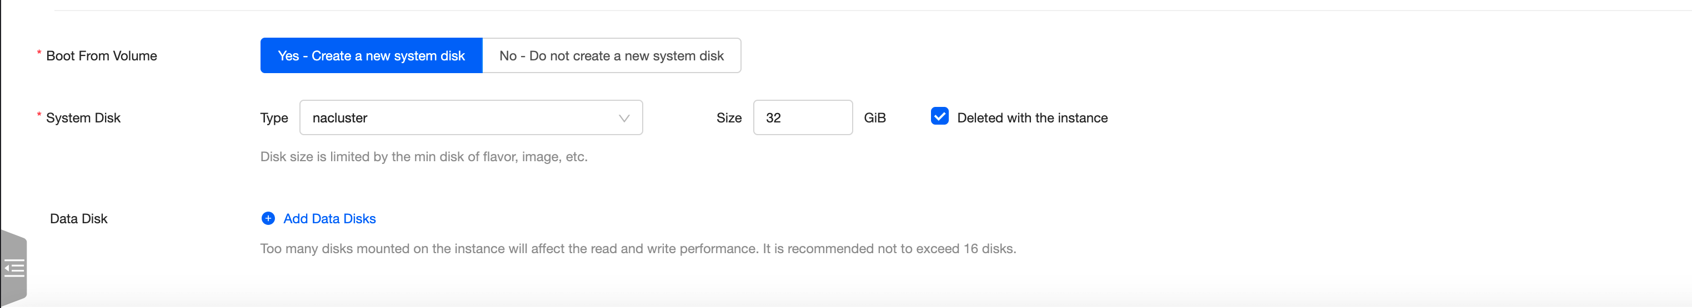Choose "No - Do not create a new system disk"
The width and height of the screenshot is (1692, 308).
(x=611, y=56)
